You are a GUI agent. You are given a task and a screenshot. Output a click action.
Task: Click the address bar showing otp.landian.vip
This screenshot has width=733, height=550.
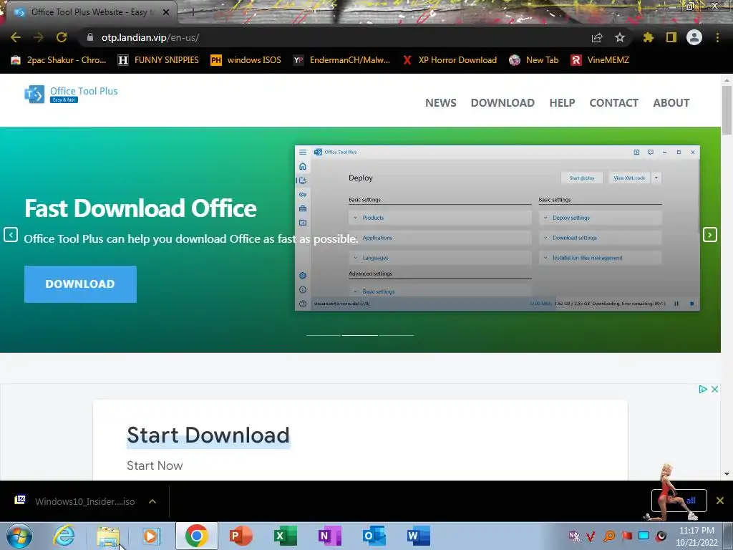pyautogui.click(x=336, y=37)
